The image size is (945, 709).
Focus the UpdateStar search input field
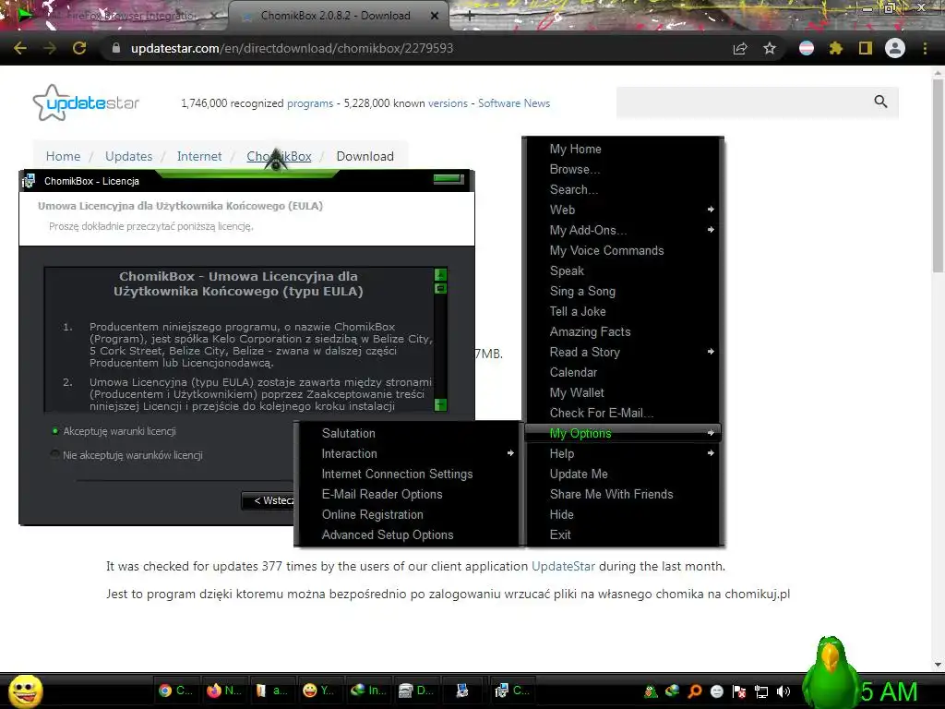point(745,102)
